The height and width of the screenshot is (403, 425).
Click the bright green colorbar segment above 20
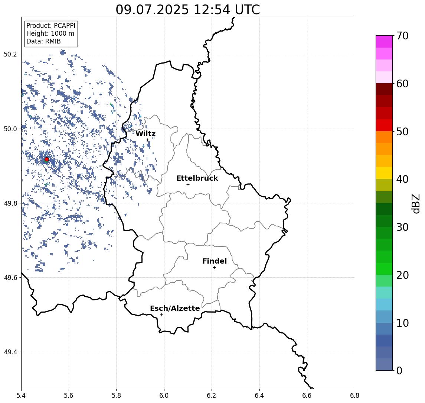(x=384, y=268)
